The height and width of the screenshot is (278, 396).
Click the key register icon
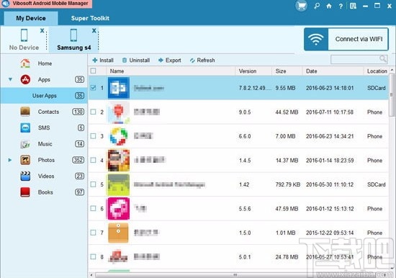click(317, 6)
